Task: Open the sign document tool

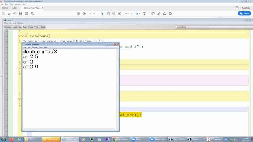Action: click(164, 13)
